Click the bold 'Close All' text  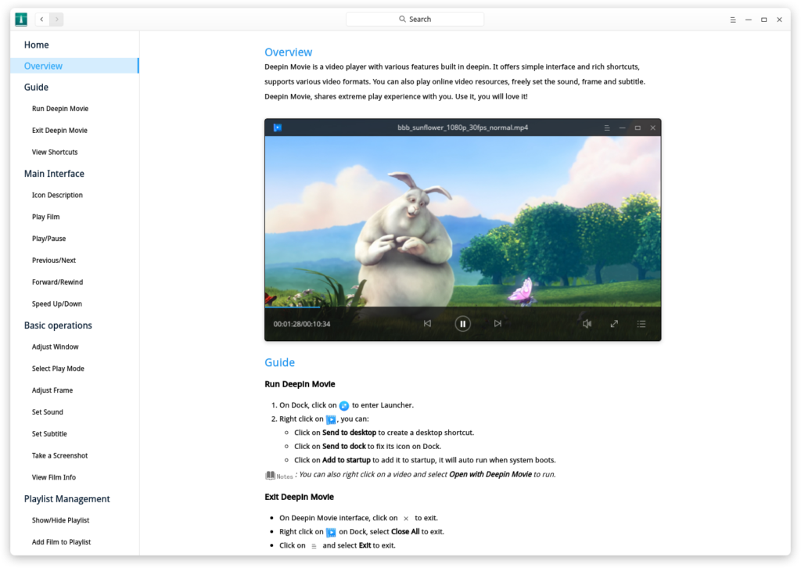point(405,532)
